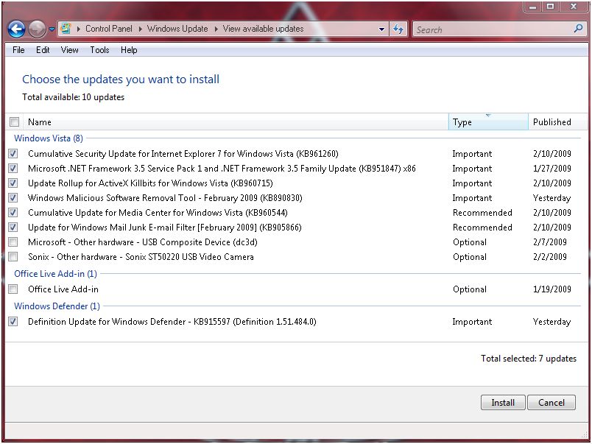Uncheck Windows Mail Junk Filter KB905866
592x444 pixels.
[x=13, y=228]
